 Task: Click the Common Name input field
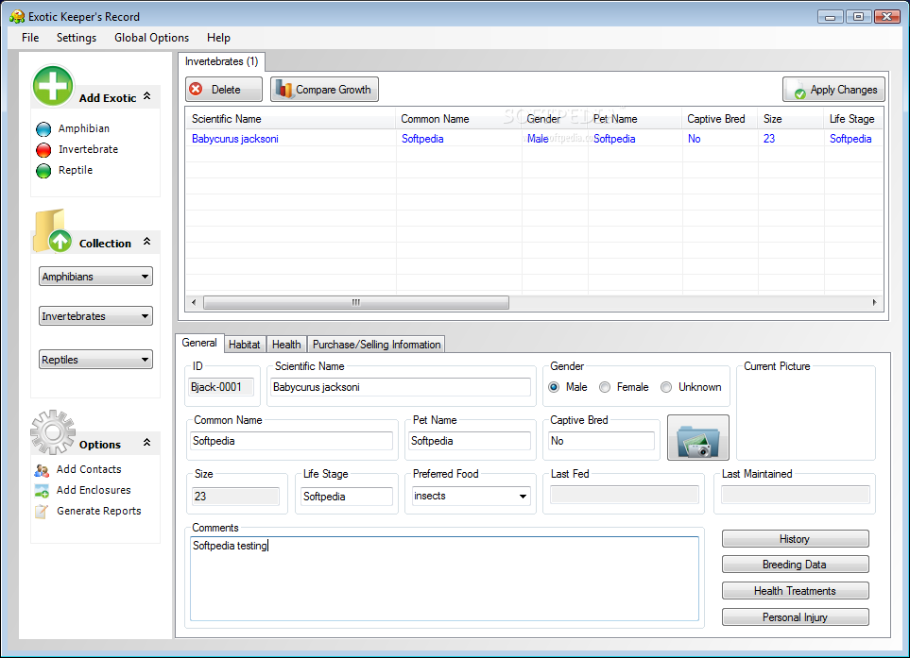(x=291, y=441)
